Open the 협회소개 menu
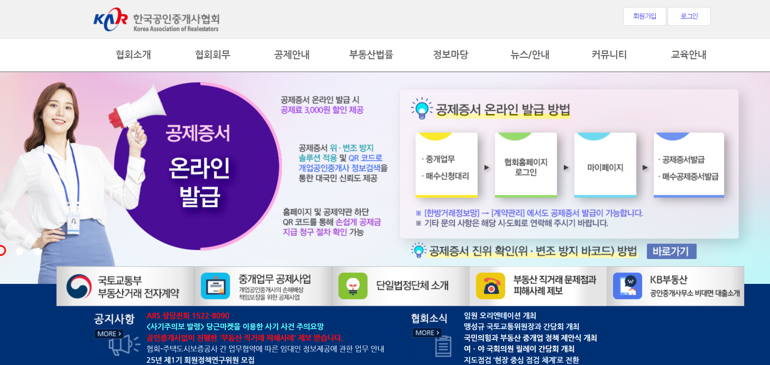 tap(133, 55)
